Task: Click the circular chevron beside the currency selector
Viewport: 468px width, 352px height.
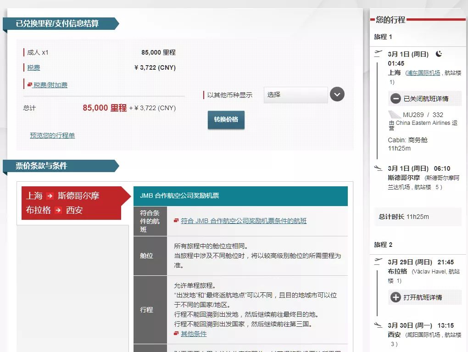Action: [337, 94]
